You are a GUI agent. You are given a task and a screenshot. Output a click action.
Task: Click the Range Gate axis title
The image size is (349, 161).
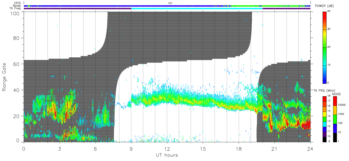[x=4, y=77]
